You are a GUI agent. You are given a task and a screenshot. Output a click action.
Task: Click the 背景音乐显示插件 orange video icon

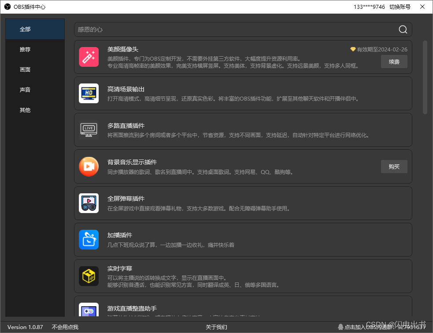[89, 166]
